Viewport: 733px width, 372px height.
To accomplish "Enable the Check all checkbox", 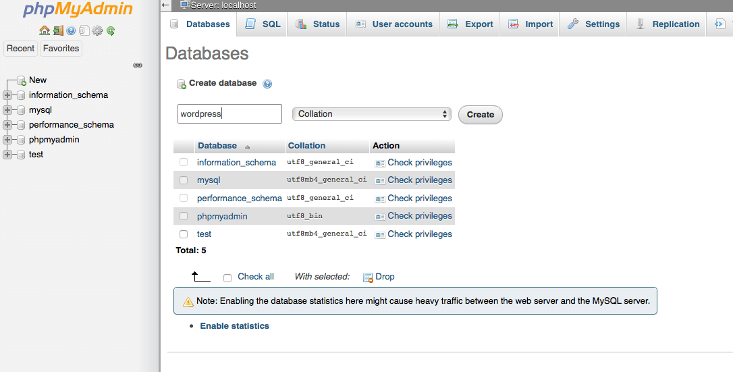I will point(227,277).
